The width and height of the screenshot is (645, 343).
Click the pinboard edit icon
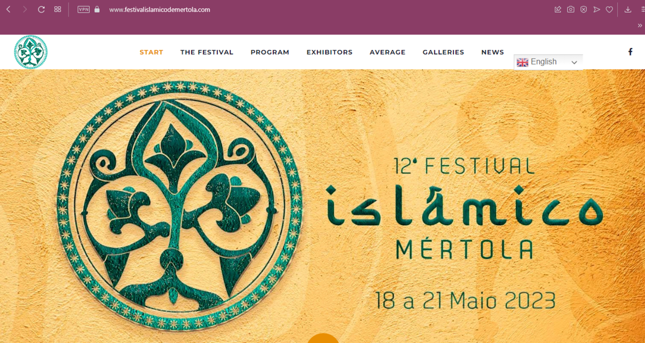[558, 9]
